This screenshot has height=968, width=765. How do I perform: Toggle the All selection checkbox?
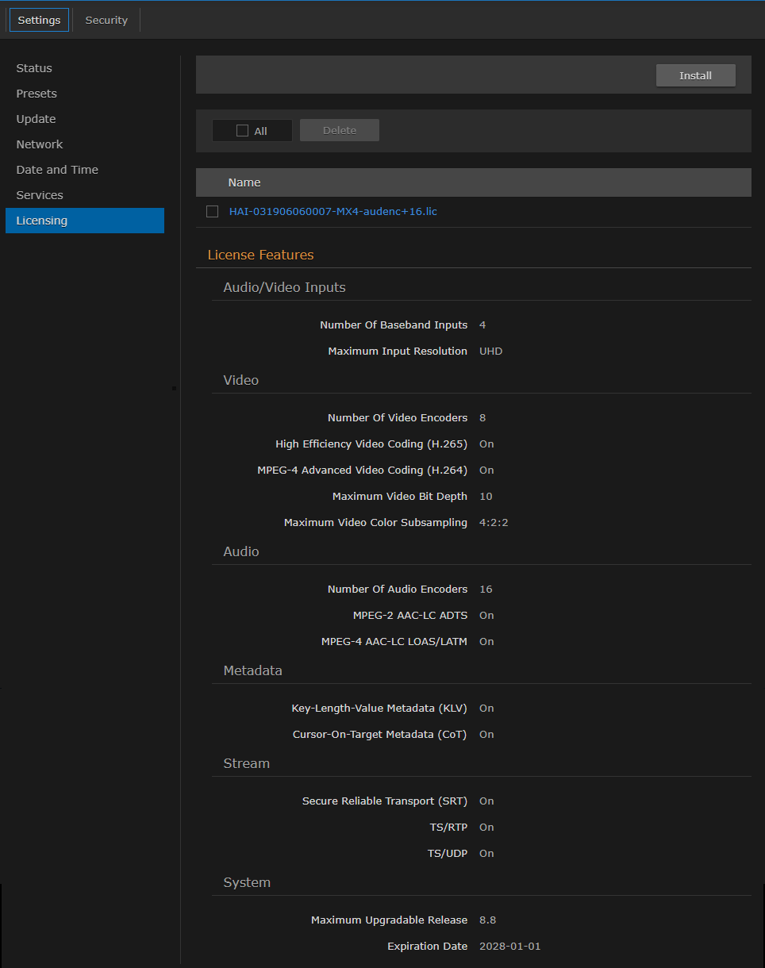pos(244,130)
